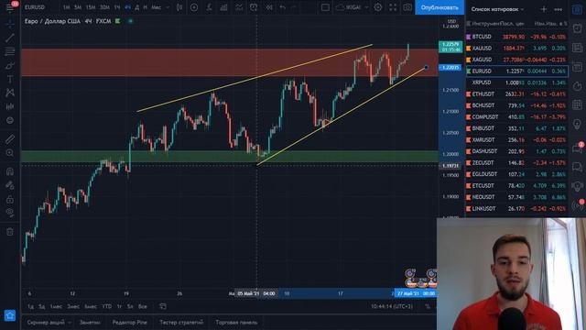Open financials bar chart icon
Image resolution: width=586 pixels, height=330 pixels.
pyautogui.click(x=223, y=7)
